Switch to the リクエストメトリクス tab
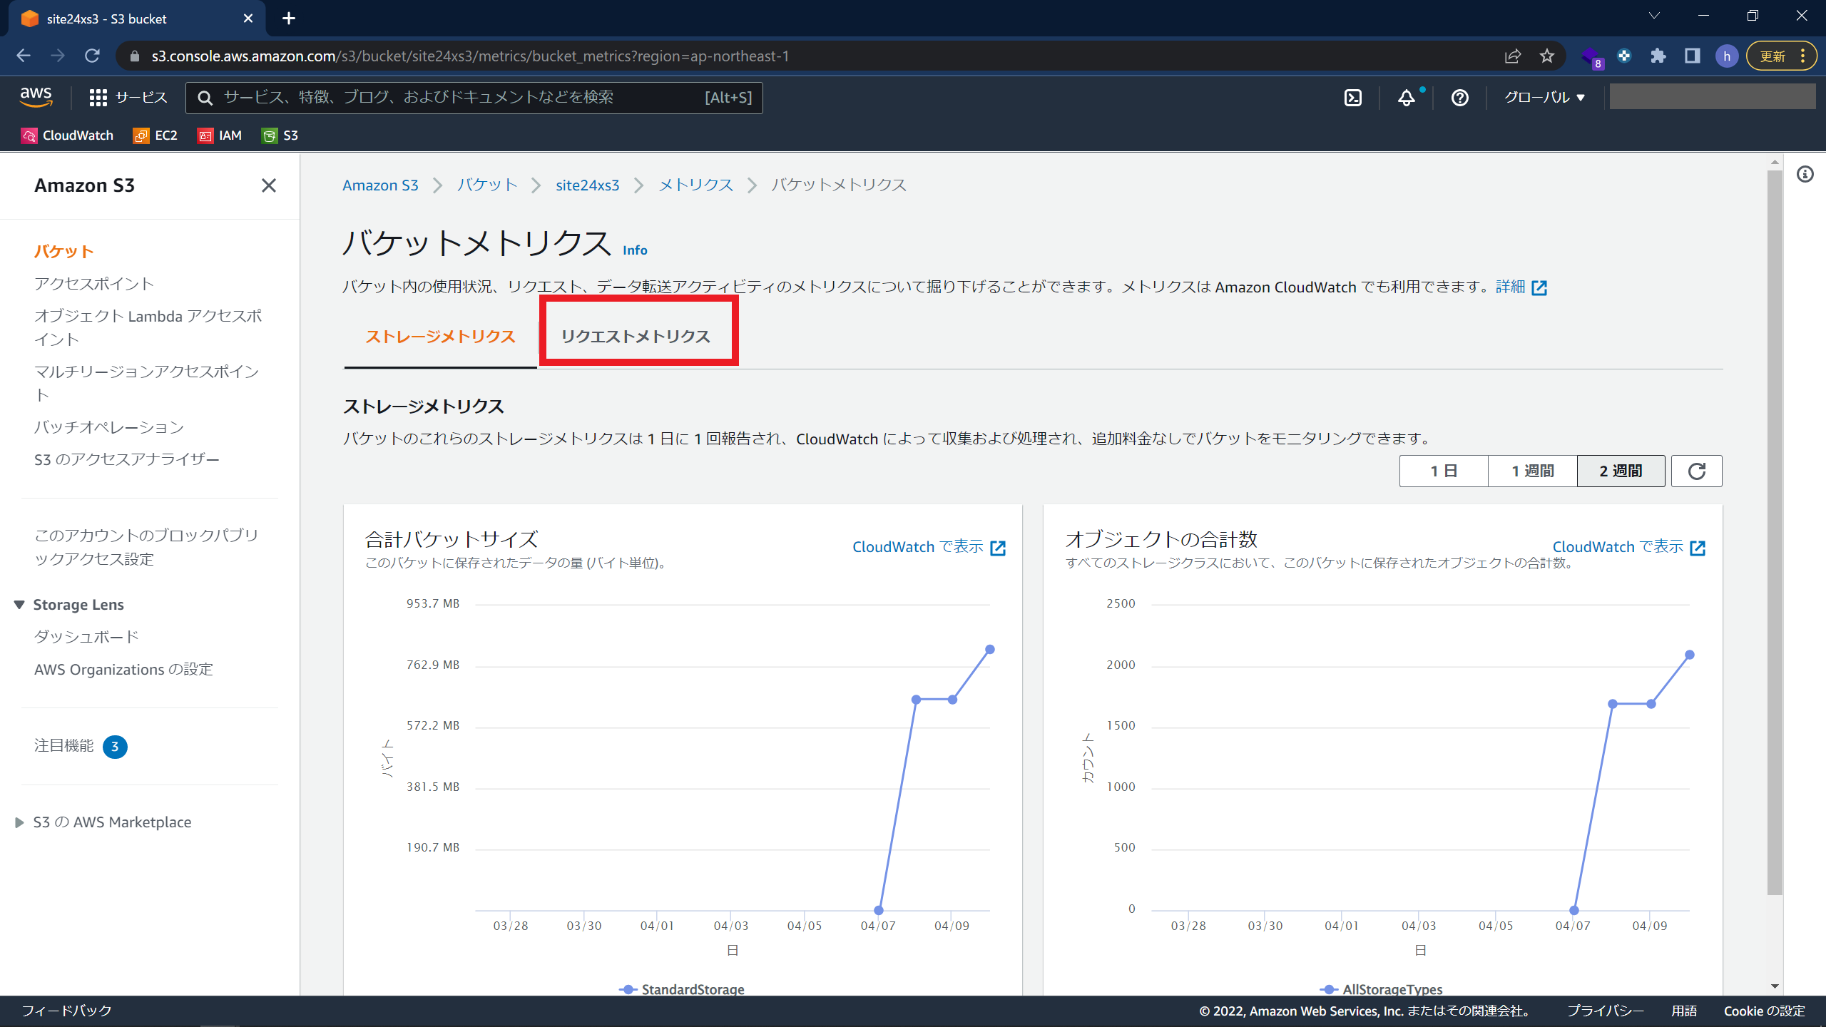 click(636, 337)
